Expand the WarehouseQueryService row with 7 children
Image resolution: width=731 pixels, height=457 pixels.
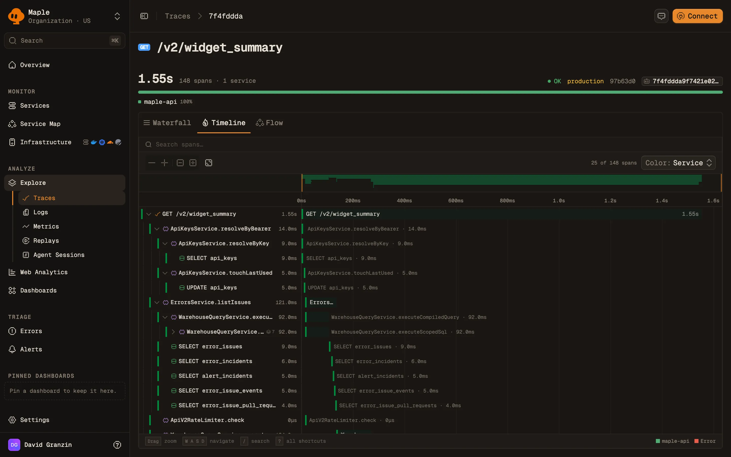point(173,332)
